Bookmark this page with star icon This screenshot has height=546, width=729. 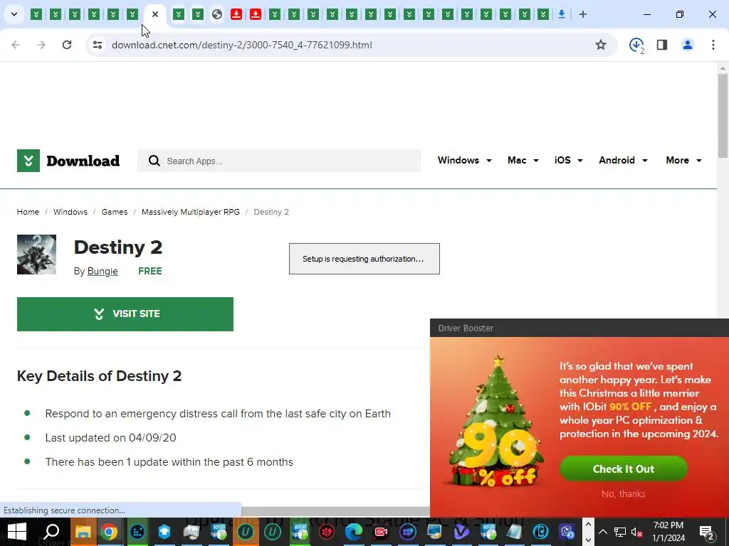click(x=601, y=45)
